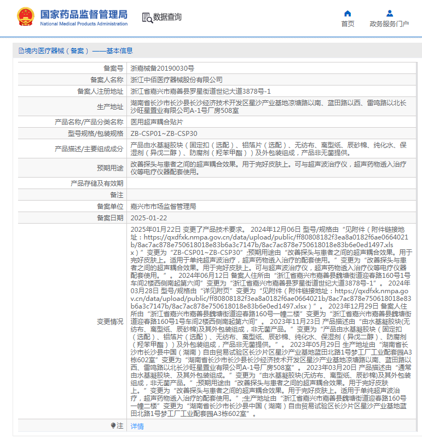422x439 pixels.
Task: Open the 详情 link
Action: pos(137,426)
